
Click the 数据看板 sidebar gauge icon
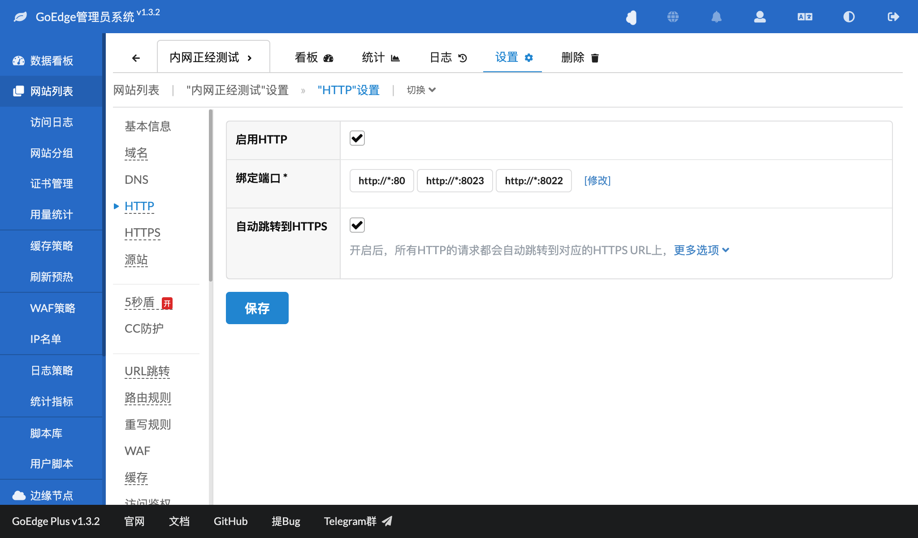18,61
